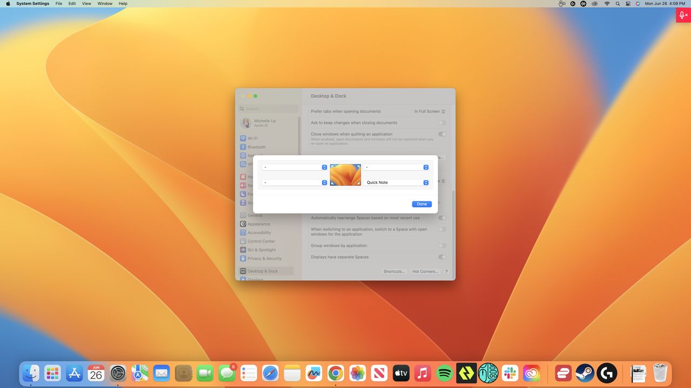Open the top-right hot corner dropdown
This screenshot has height=388, width=691.
coord(396,167)
